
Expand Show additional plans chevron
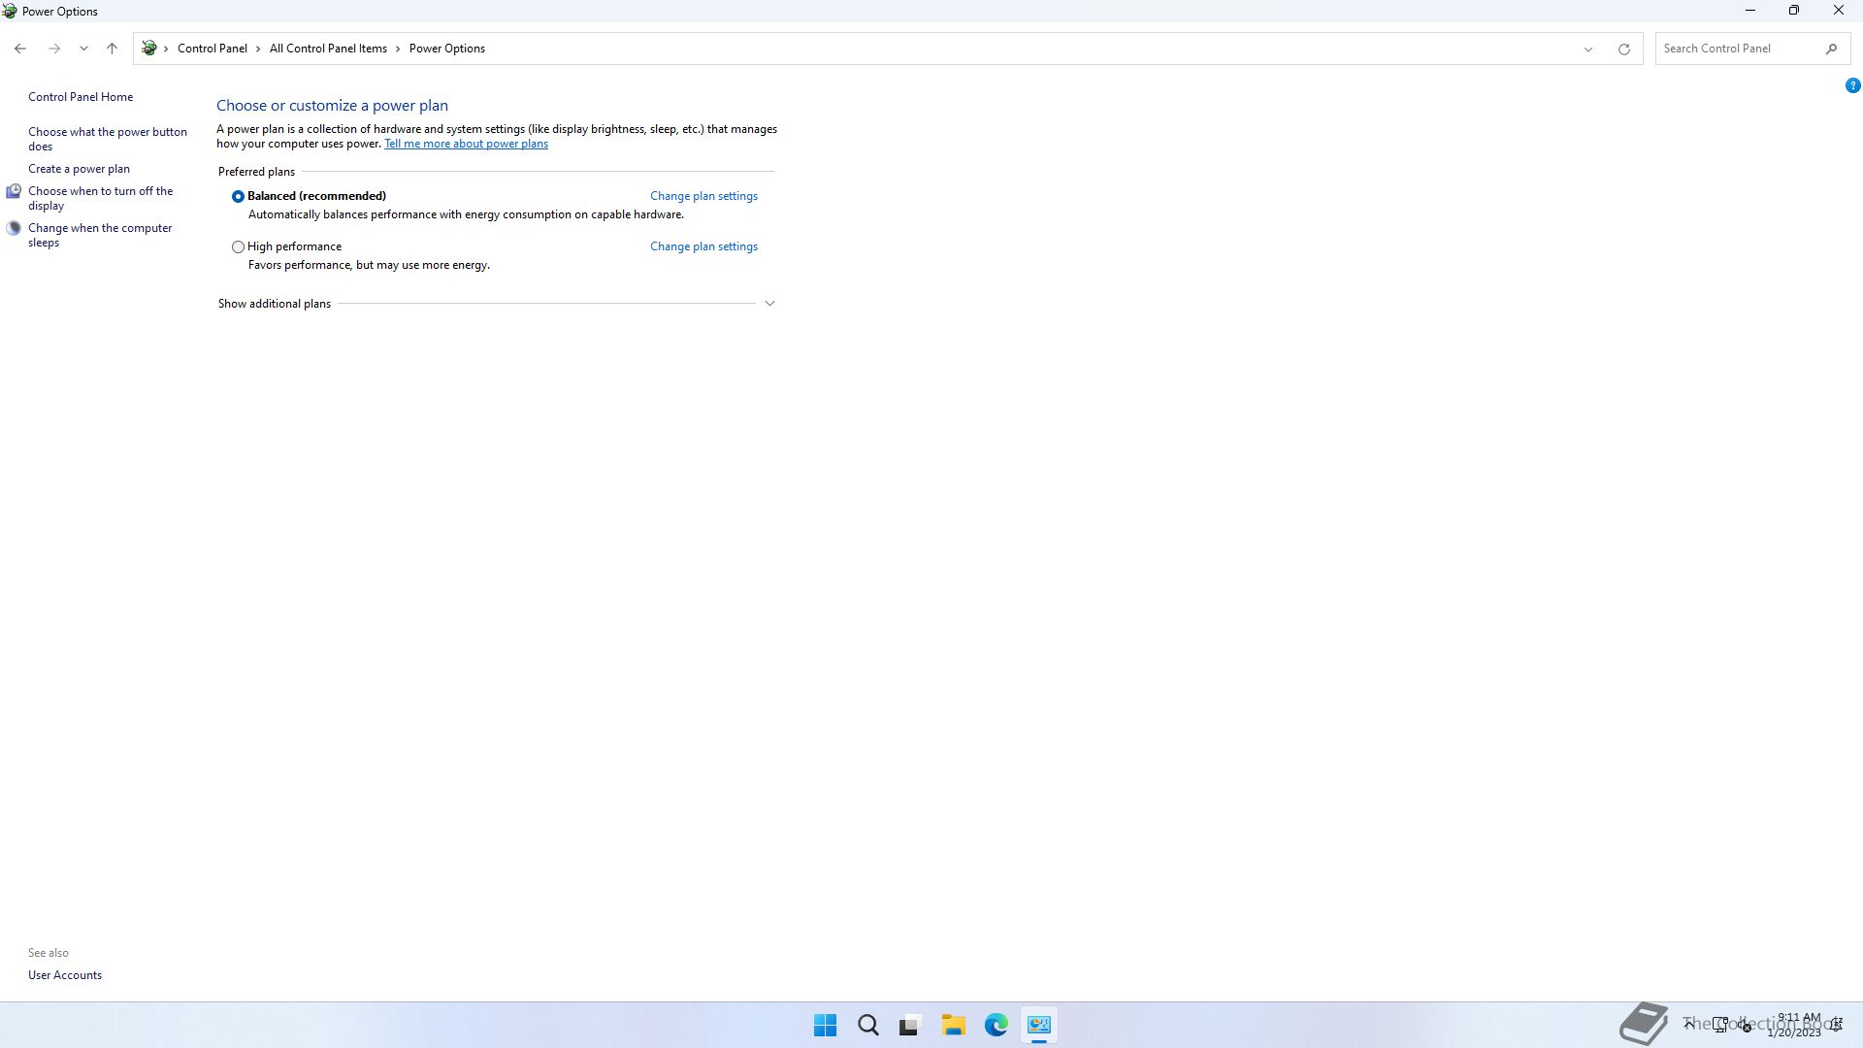pyautogui.click(x=769, y=304)
